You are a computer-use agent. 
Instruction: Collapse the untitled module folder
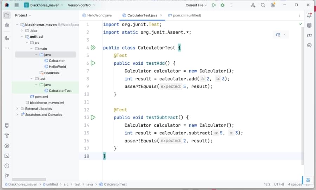(x=22, y=37)
